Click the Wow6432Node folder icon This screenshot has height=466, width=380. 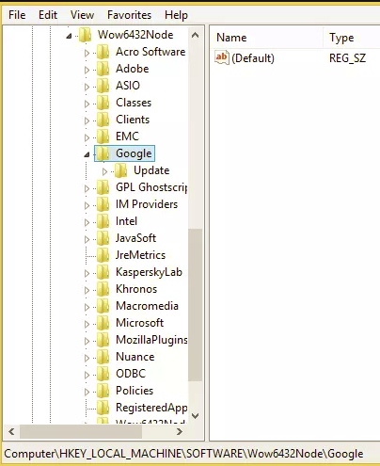tap(85, 35)
